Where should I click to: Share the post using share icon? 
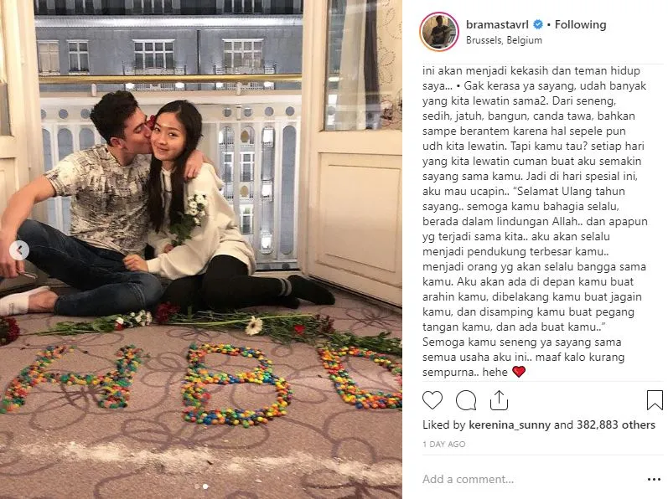tap(499, 400)
